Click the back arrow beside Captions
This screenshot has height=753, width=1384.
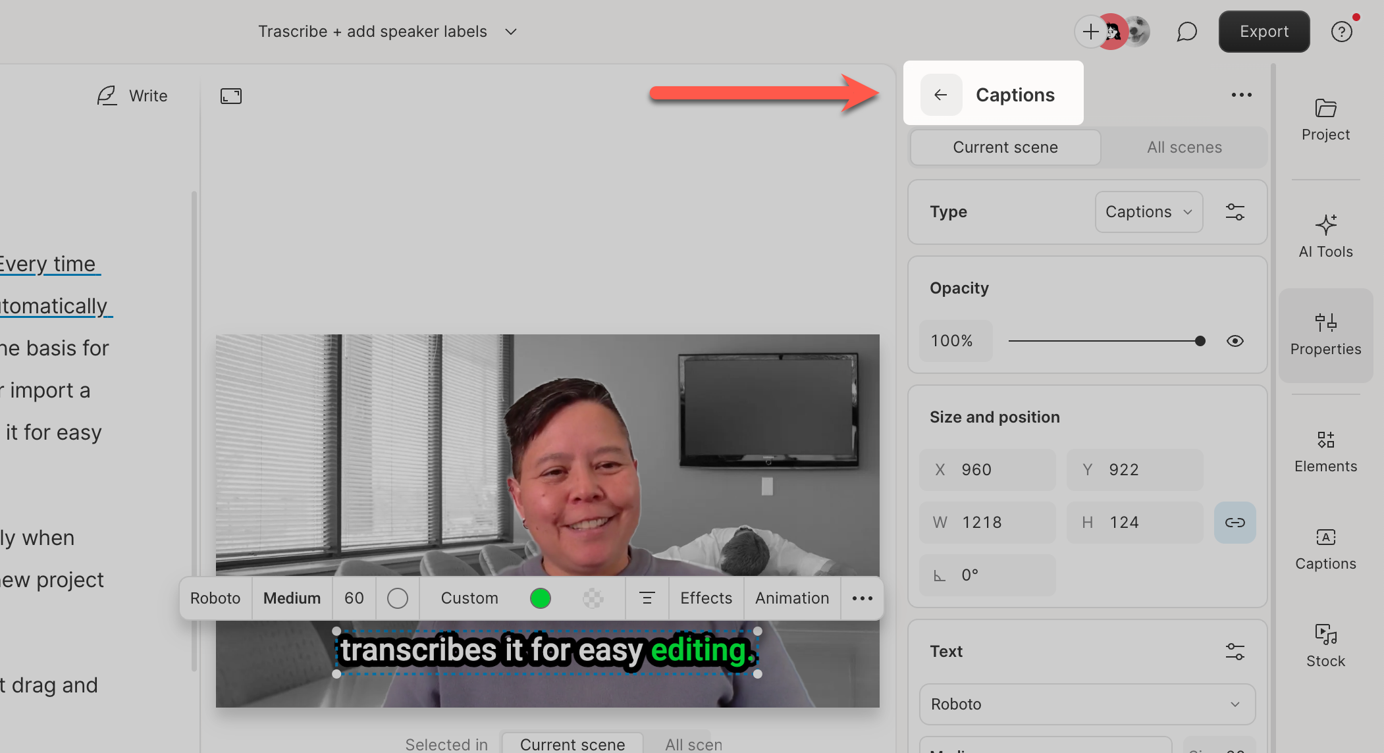tap(941, 95)
